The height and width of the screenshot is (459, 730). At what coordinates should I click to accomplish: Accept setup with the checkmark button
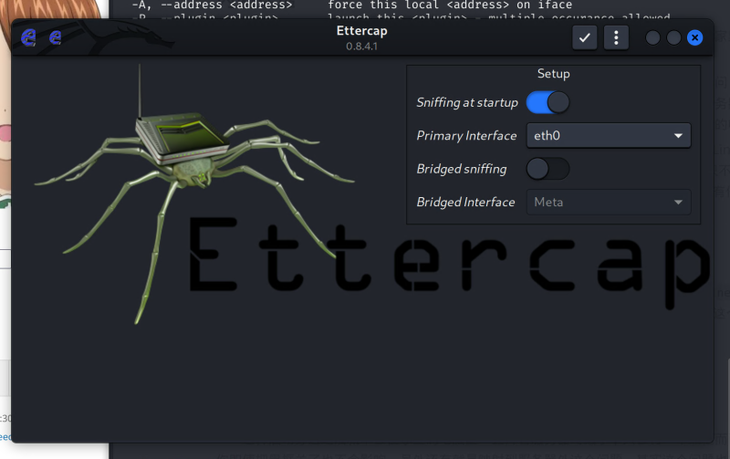(x=584, y=37)
